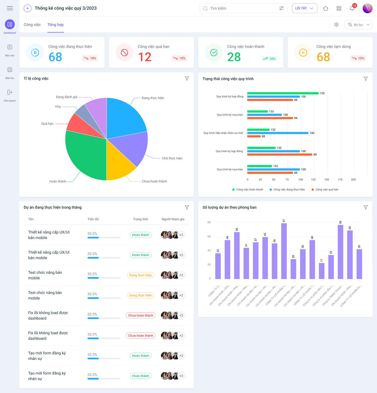Click the File export sidebar icon

(x=10, y=92)
